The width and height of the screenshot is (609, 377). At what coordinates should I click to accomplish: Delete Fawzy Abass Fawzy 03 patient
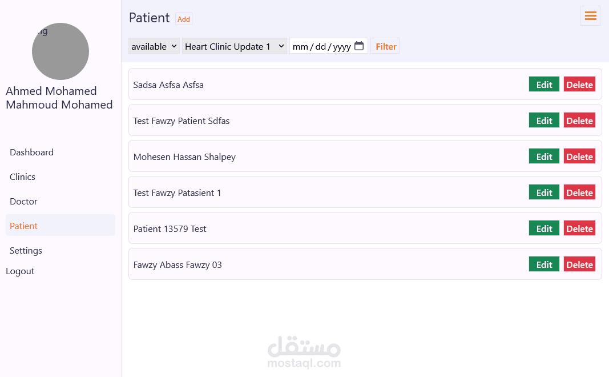click(579, 264)
